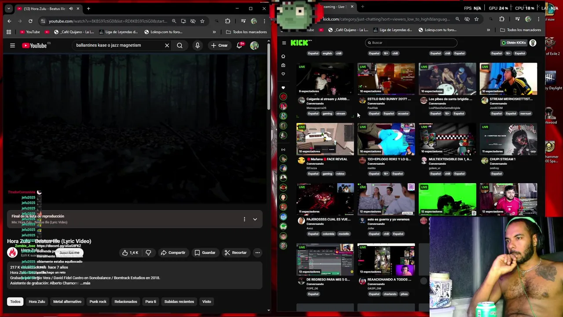The width and height of the screenshot is (563, 317).
Task: Open playlist options three-dot menu
Action: 244,219
